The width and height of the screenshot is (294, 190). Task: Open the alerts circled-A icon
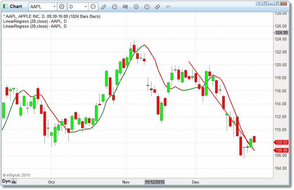point(147,7)
